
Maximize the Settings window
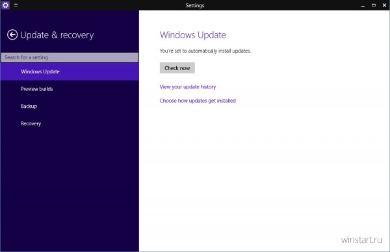click(x=374, y=5)
